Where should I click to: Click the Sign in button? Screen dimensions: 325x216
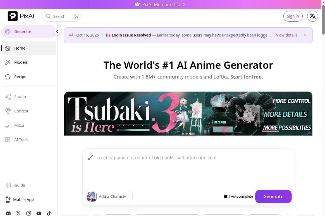293,16
